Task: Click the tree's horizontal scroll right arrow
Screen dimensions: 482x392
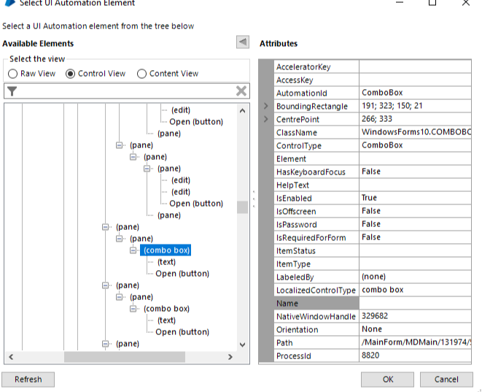Action: 230,357
